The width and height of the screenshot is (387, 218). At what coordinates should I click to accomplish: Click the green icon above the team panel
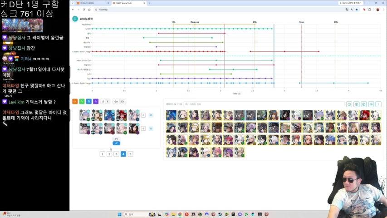click(x=82, y=101)
